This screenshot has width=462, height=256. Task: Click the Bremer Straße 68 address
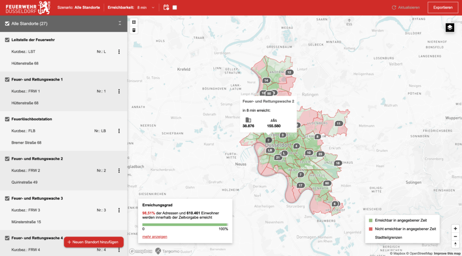pyautogui.click(x=27, y=143)
